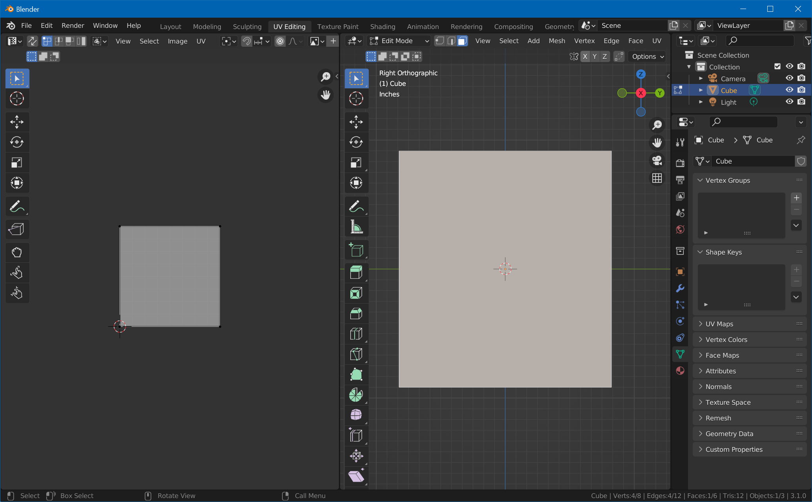The height and width of the screenshot is (502, 812).
Task: Switch to Texture Paint workspace
Action: click(338, 25)
